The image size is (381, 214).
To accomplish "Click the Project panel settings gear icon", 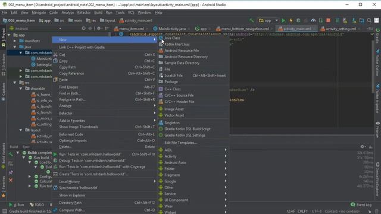I will [x=99, y=29].
